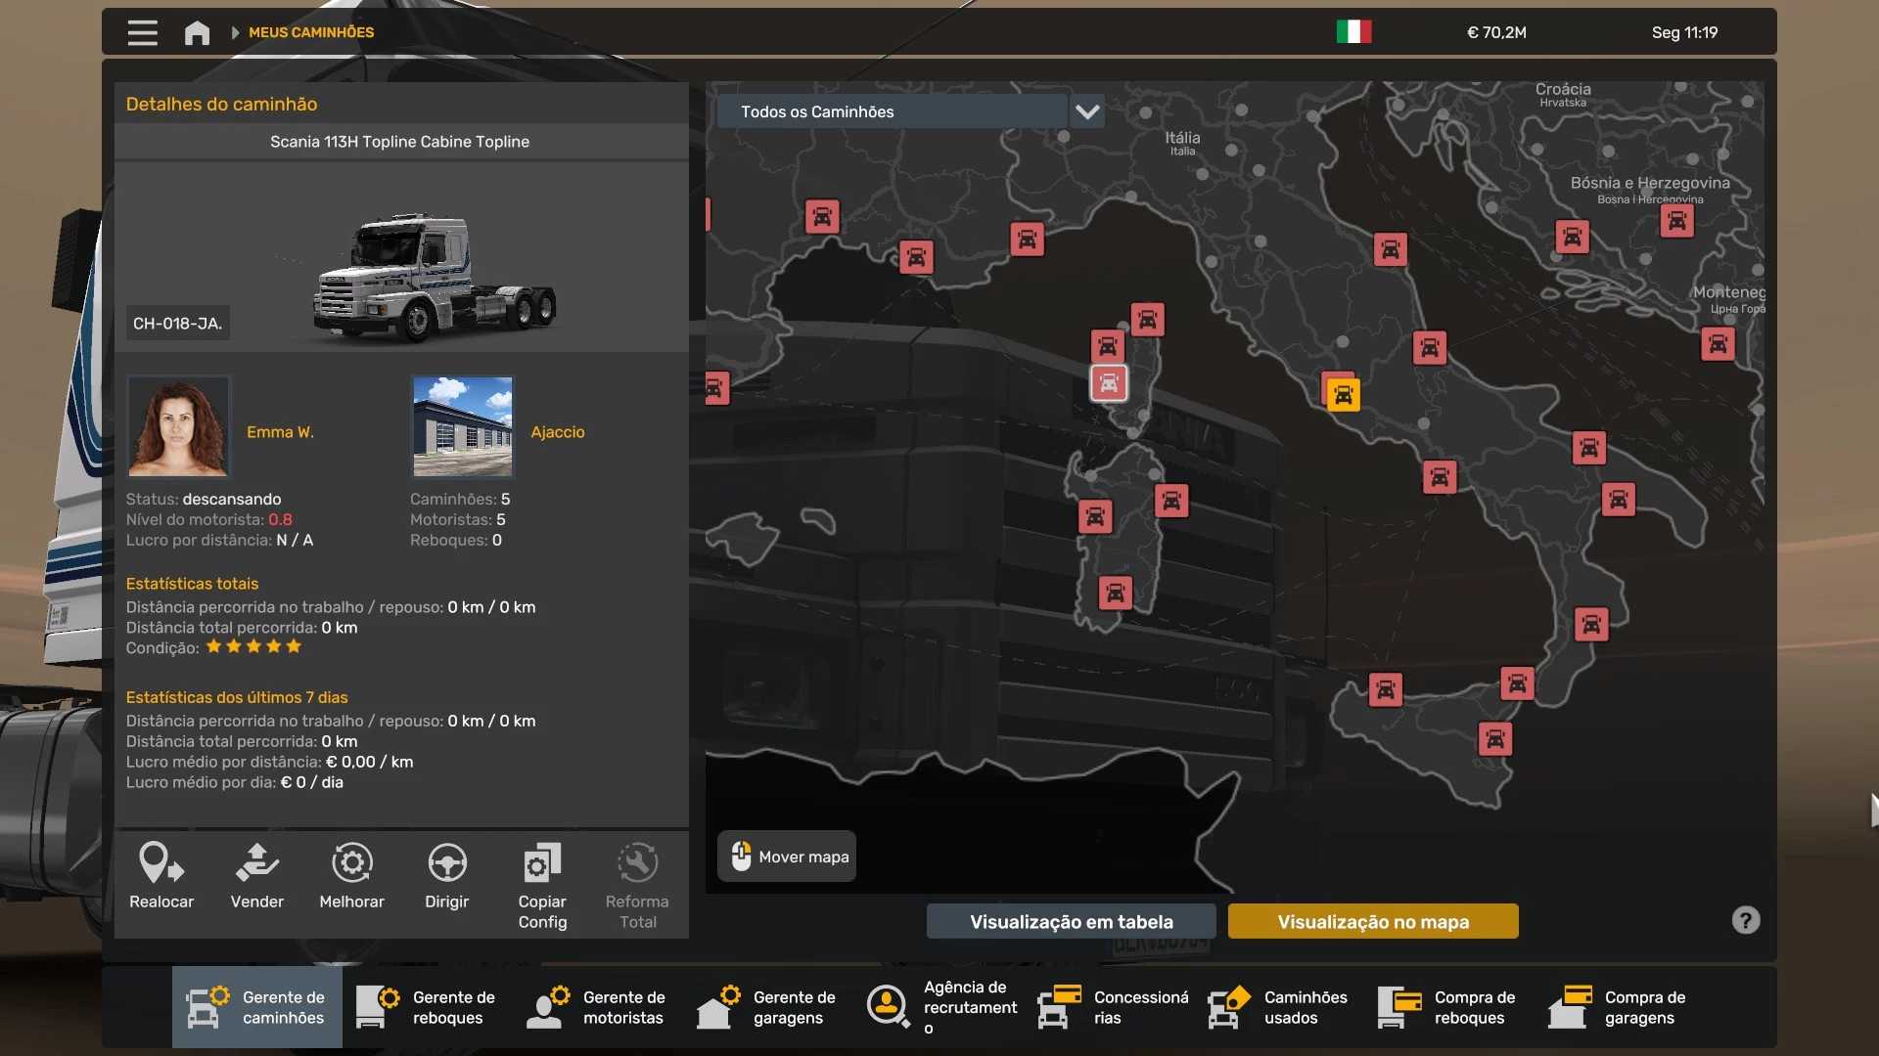
Task: Click the Ajaccio garage link
Action: (x=557, y=432)
